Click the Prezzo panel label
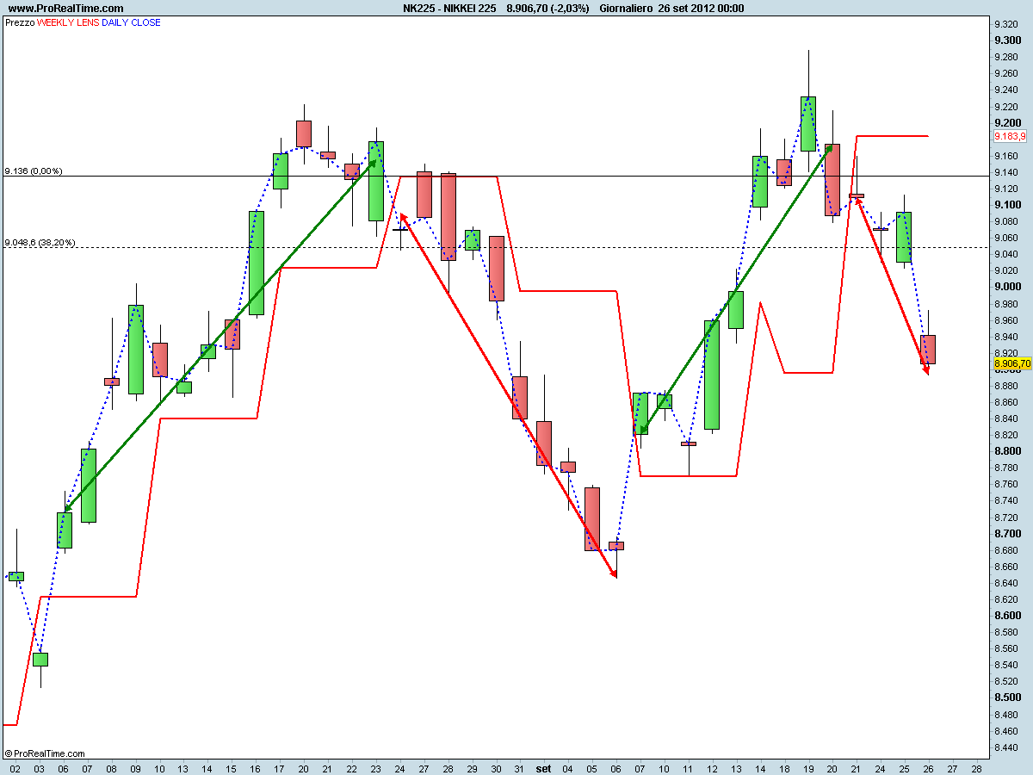Image resolution: width=1033 pixels, height=775 pixels. 20,22
